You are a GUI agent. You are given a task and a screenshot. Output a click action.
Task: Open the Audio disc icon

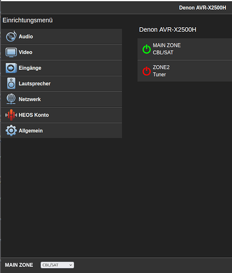click(x=11, y=37)
